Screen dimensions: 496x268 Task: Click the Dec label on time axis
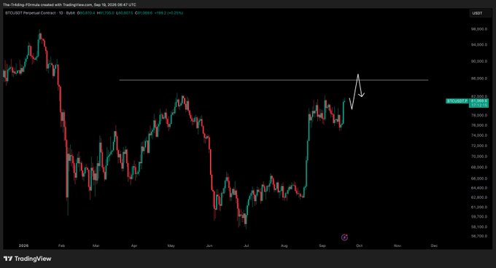coord(434,245)
